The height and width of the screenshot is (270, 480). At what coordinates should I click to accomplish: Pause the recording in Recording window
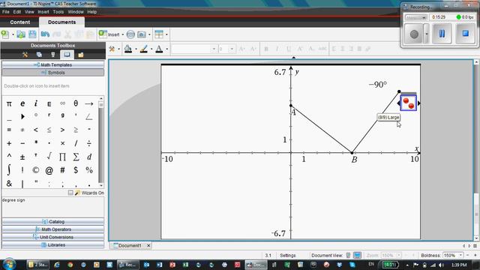[442, 34]
